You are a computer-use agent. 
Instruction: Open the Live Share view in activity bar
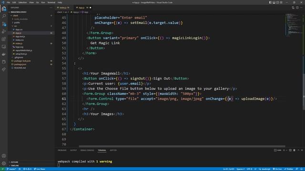click(4, 69)
